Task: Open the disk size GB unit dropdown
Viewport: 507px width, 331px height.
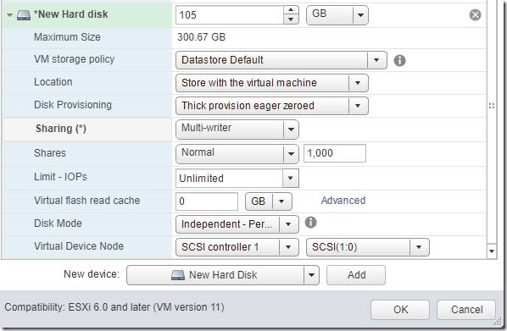Action: pos(337,15)
